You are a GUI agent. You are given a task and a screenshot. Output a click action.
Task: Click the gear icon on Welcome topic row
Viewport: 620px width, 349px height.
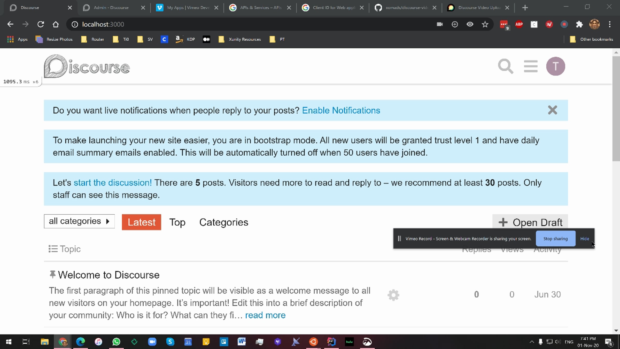point(393,295)
